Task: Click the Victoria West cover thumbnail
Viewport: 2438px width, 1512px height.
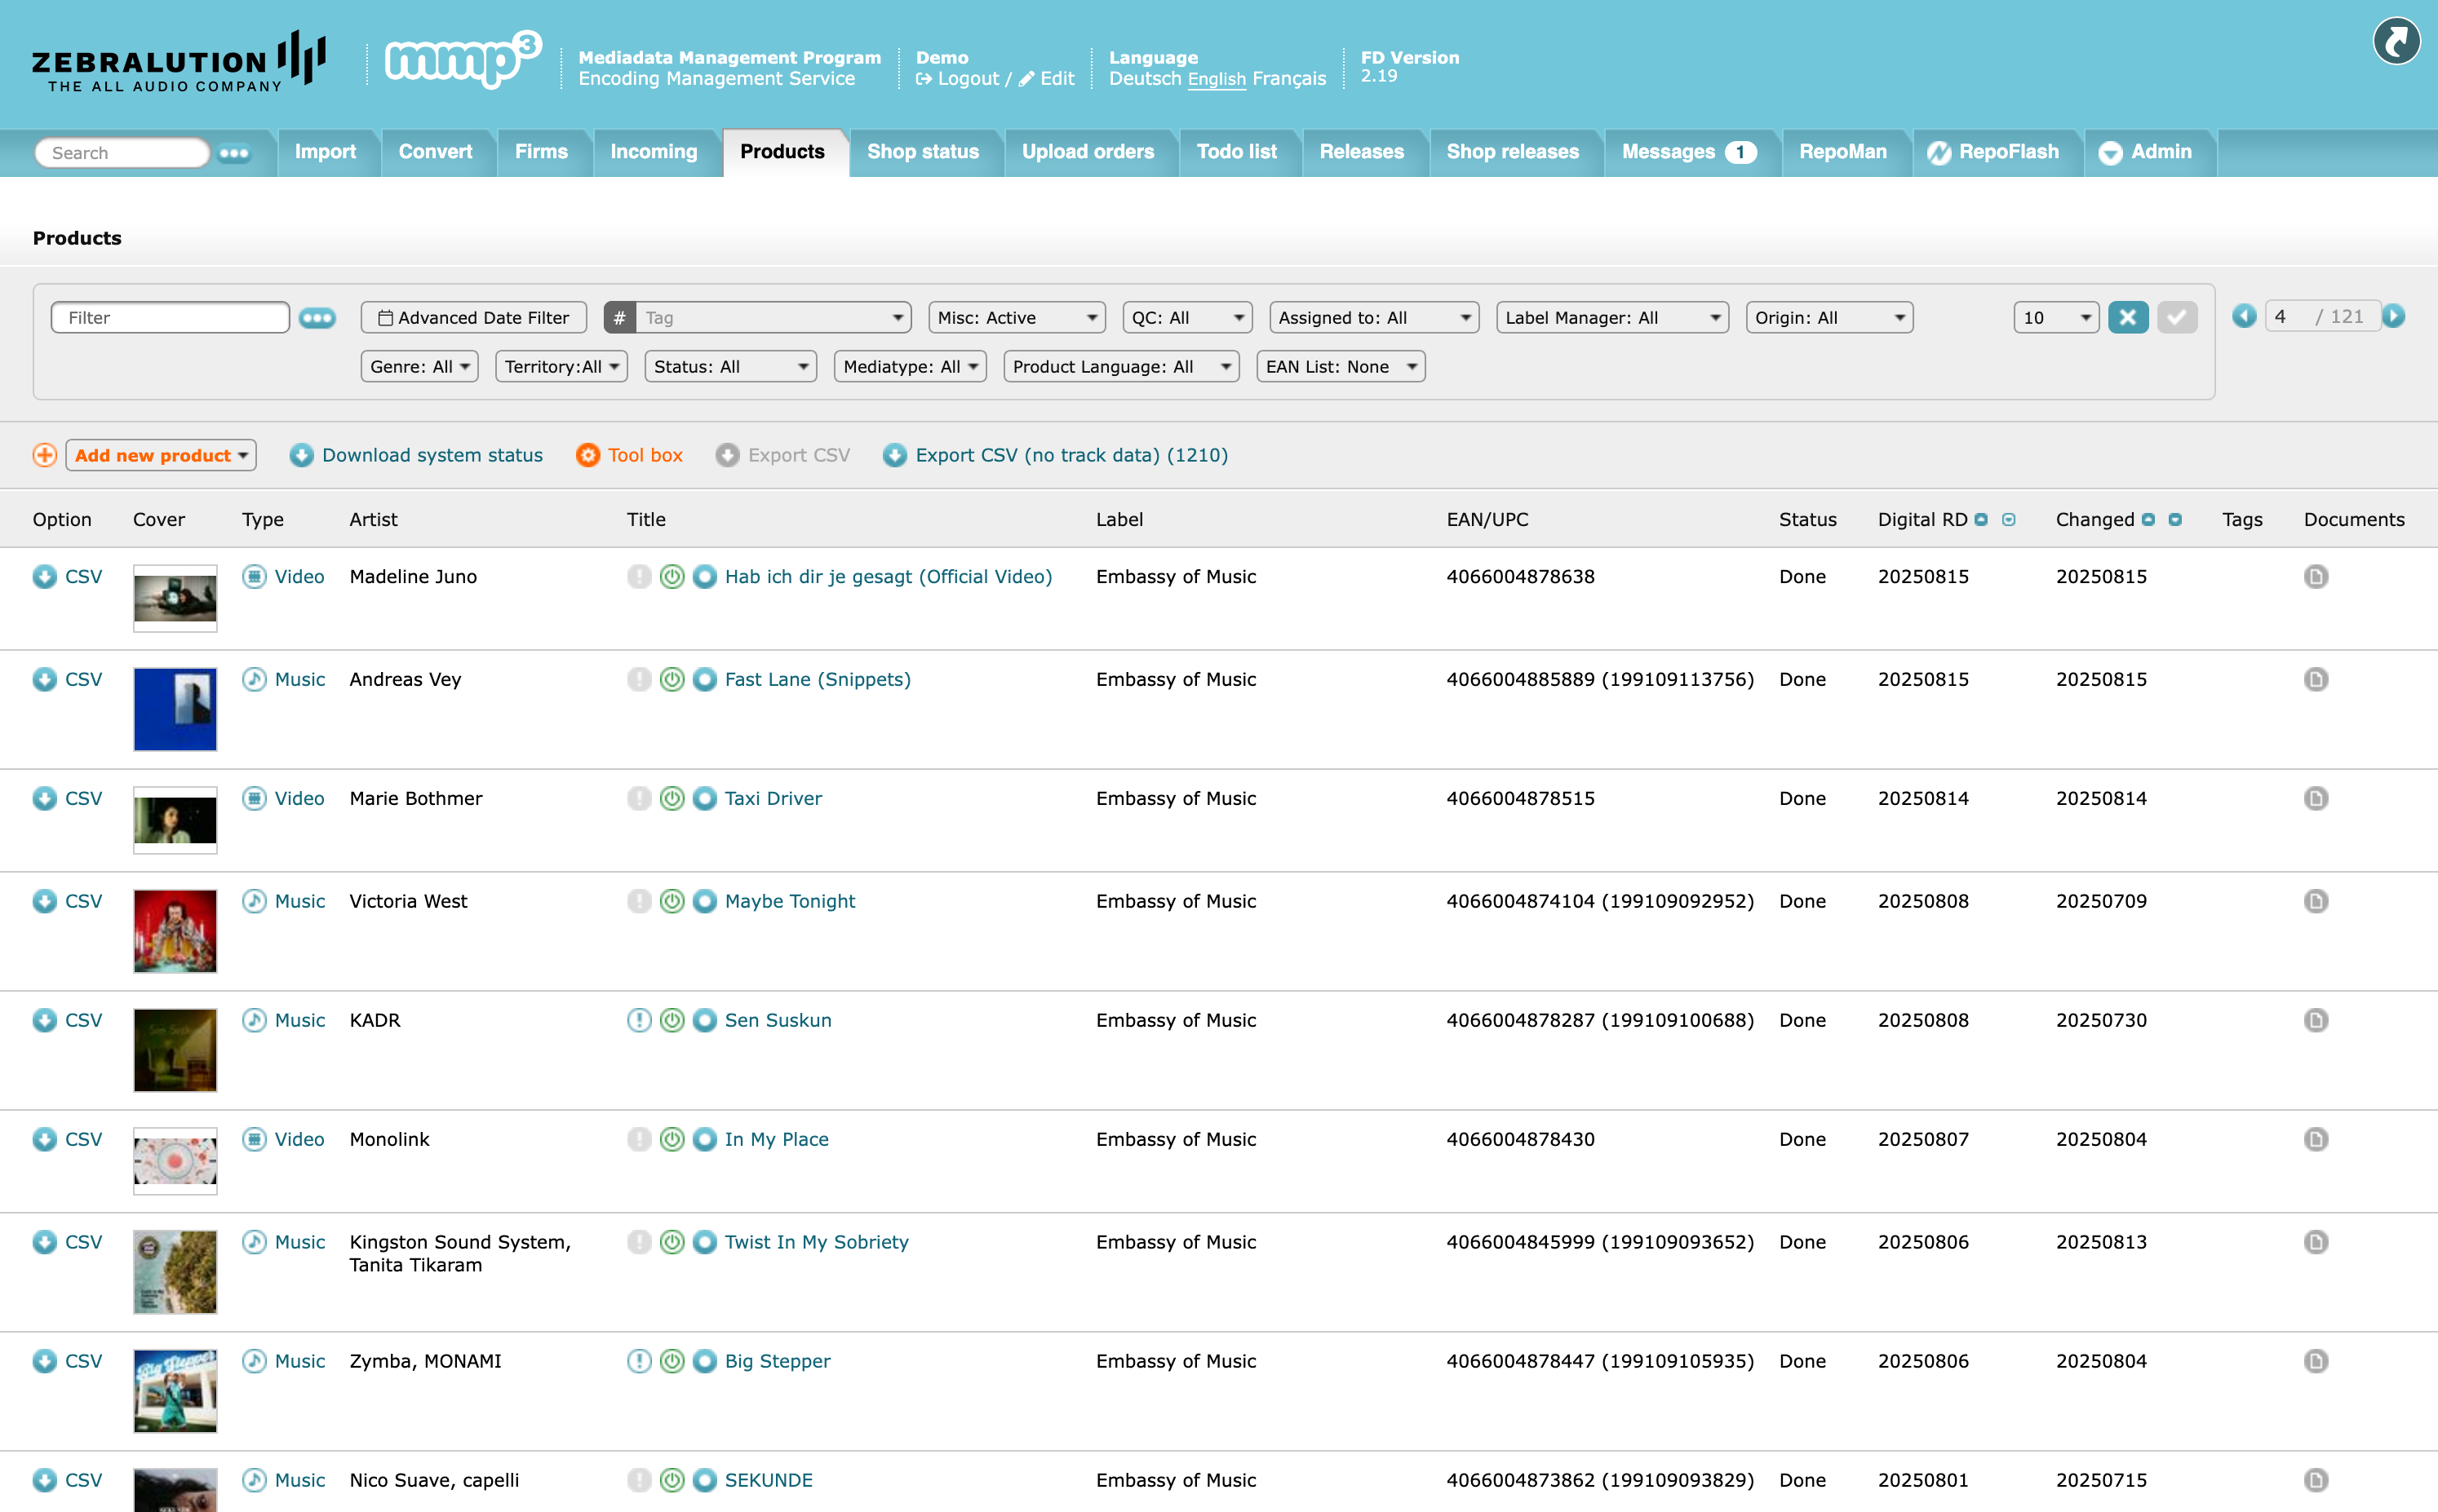Action: pos(175,930)
